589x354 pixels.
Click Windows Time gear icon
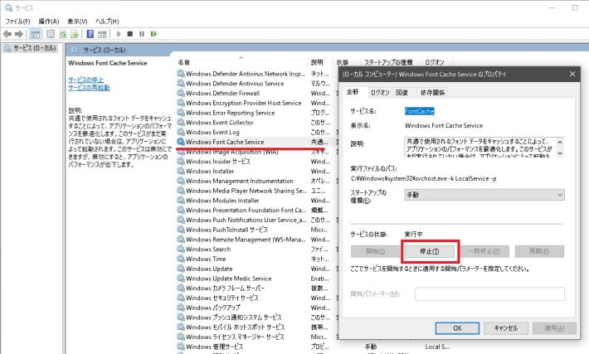pyautogui.click(x=181, y=259)
